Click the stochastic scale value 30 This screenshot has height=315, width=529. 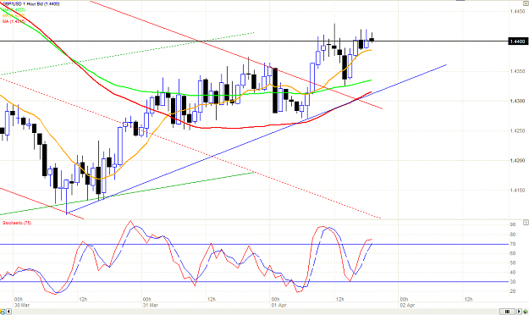click(x=513, y=282)
